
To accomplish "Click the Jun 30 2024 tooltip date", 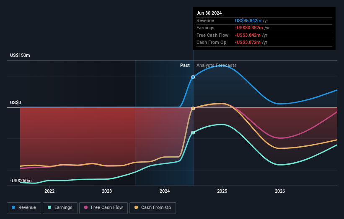I will coord(209,13).
